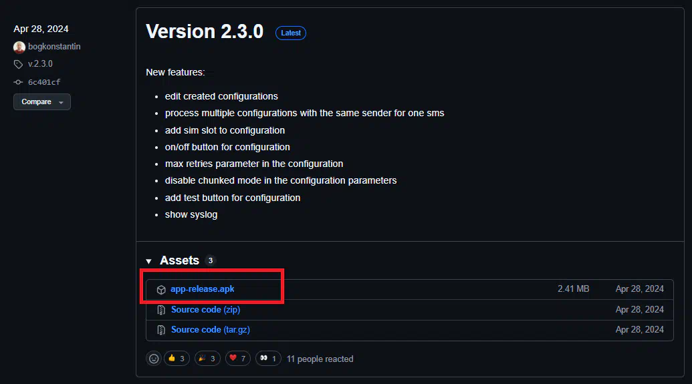The width and height of the screenshot is (692, 384).
Task: Click 'edit created configurations' bullet text
Action: coord(221,97)
